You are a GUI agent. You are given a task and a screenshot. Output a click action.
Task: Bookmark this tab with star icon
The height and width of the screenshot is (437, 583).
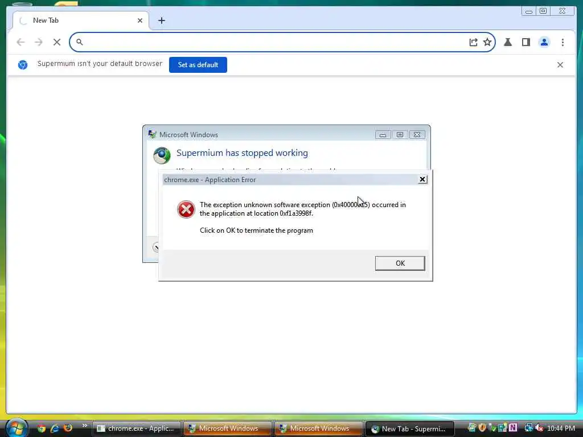click(x=487, y=42)
